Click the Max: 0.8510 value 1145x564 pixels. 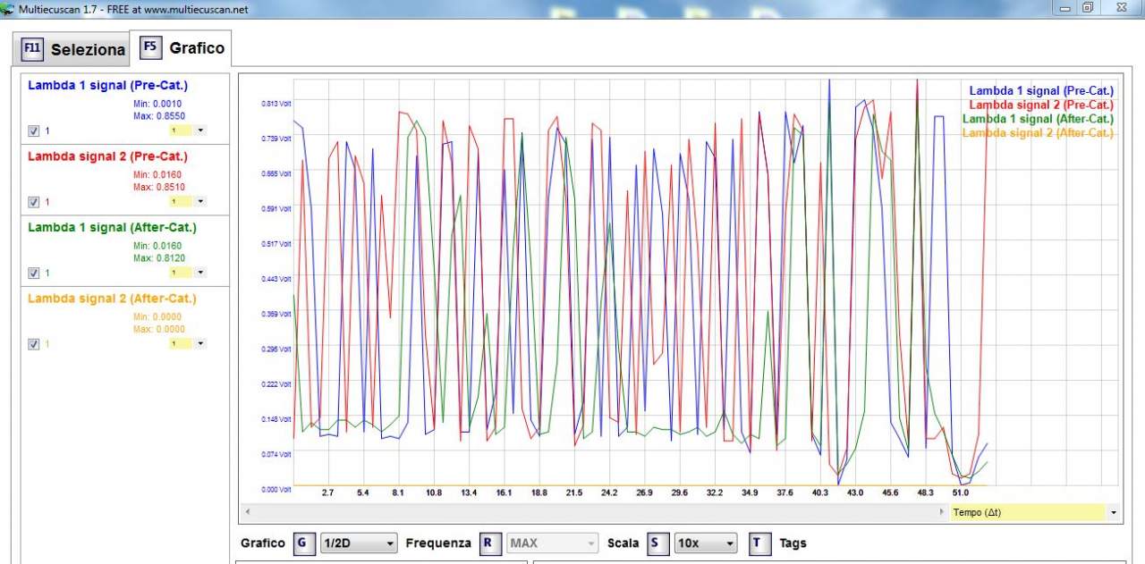tap(159, 187)
